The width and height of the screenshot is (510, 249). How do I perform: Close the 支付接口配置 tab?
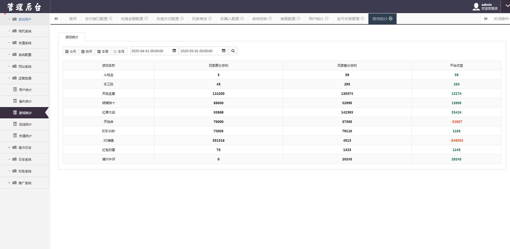click(111, 18)
